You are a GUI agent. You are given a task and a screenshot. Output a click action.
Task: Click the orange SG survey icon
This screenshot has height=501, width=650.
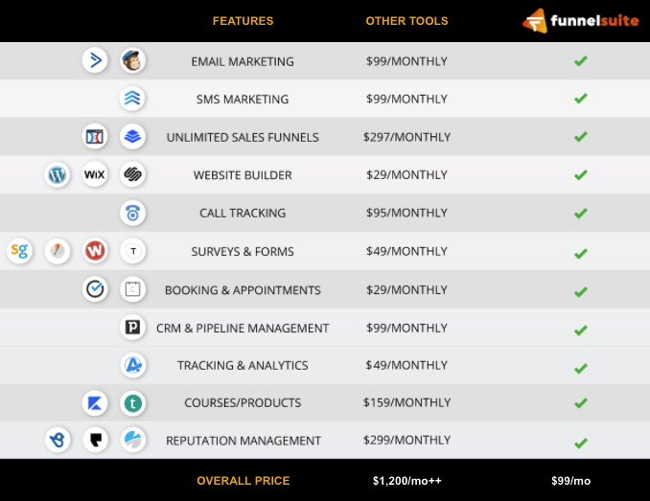coord(19,251)
